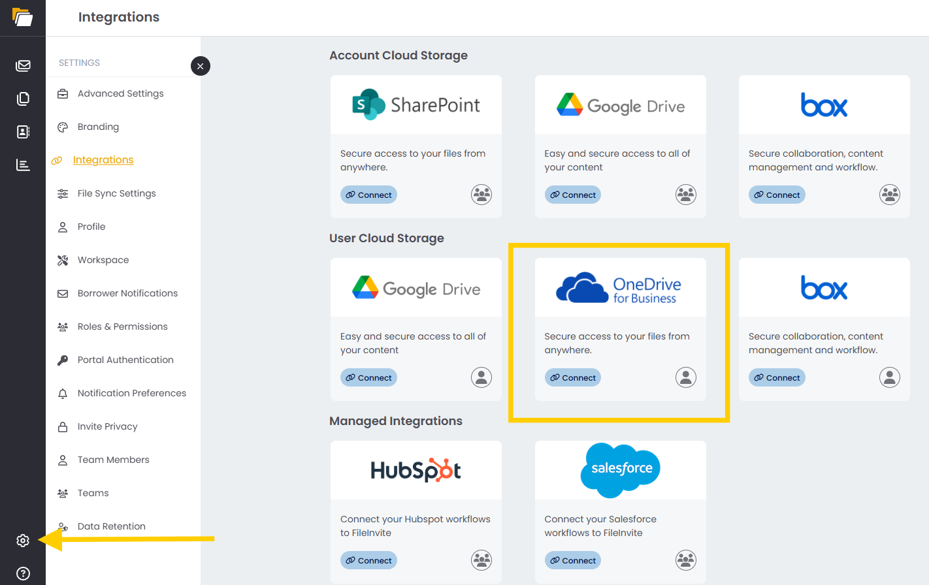Click the FileInvite folder logo
The height and width of the screenshot is (585, 929).
[x=22, y=17]
